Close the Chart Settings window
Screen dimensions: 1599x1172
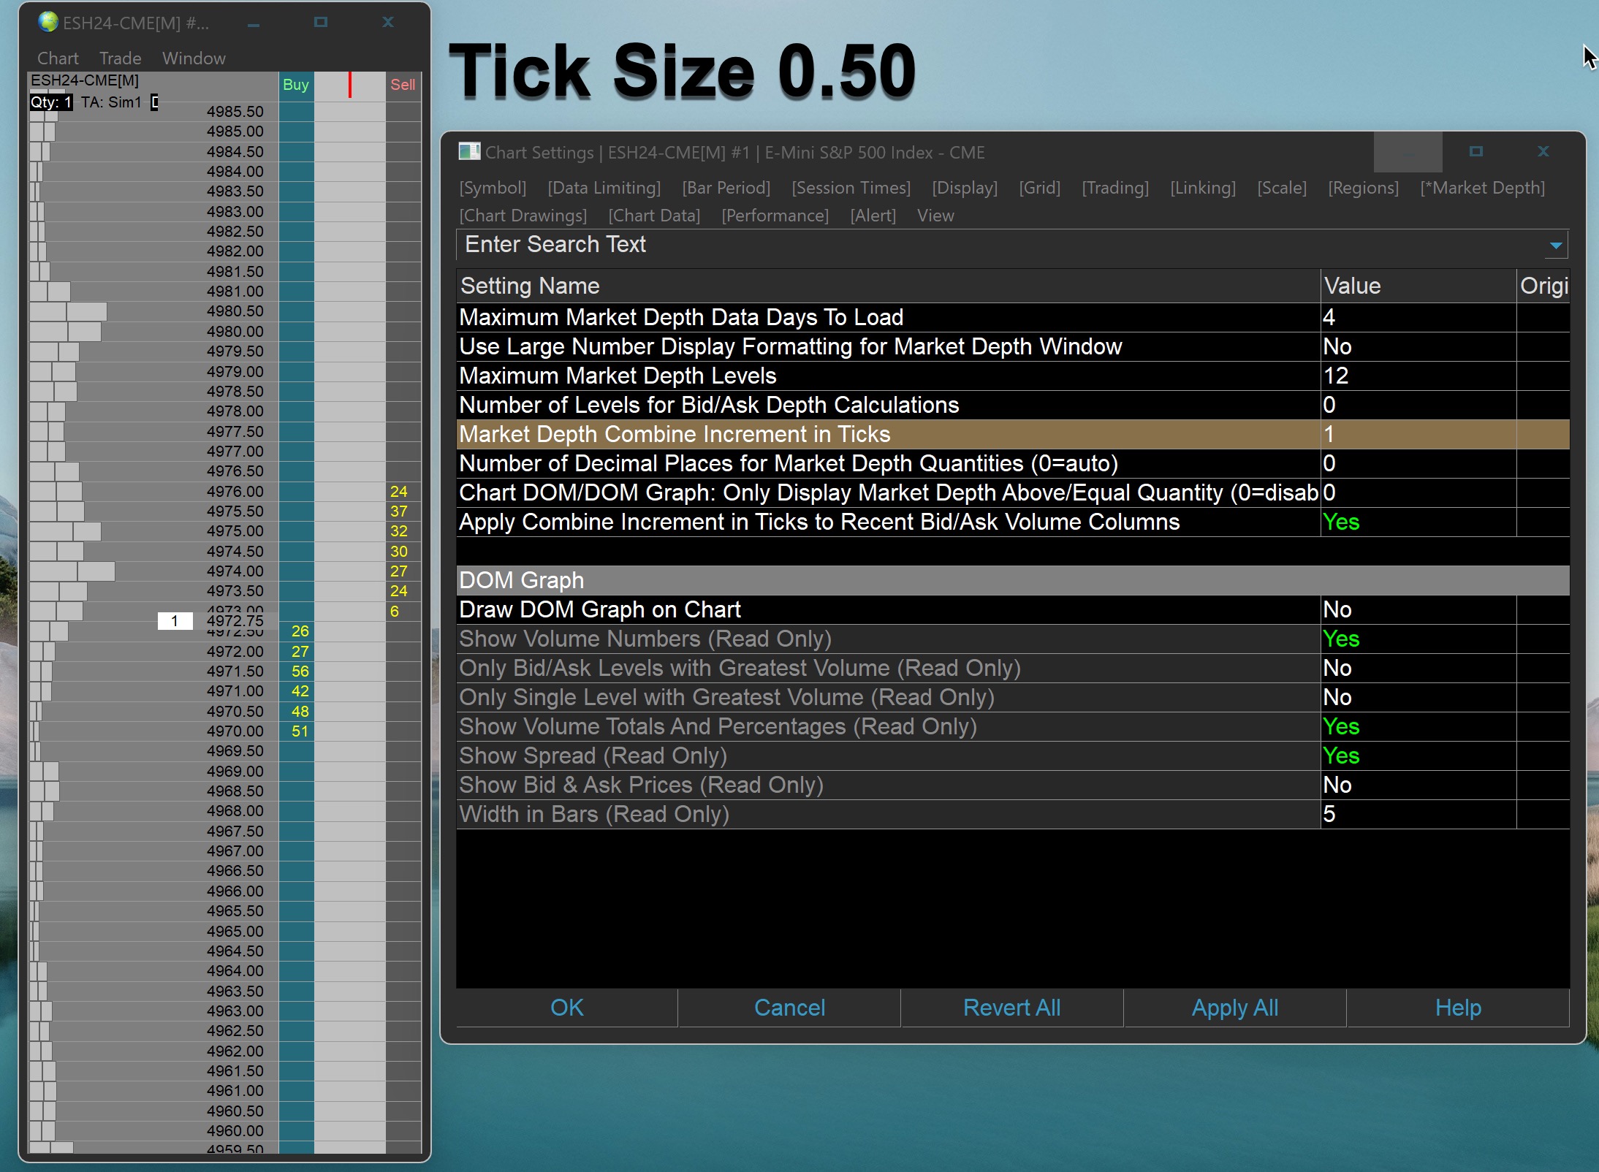tap(1543, 151)
